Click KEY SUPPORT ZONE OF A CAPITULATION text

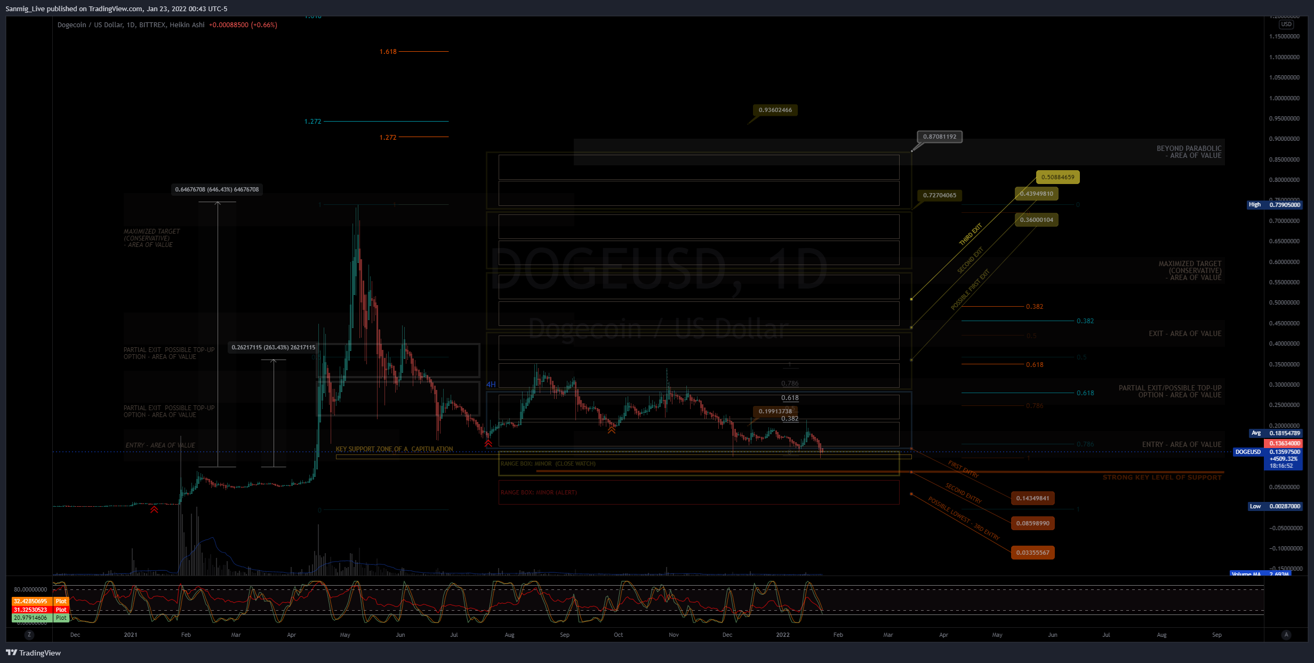(394, 449)
